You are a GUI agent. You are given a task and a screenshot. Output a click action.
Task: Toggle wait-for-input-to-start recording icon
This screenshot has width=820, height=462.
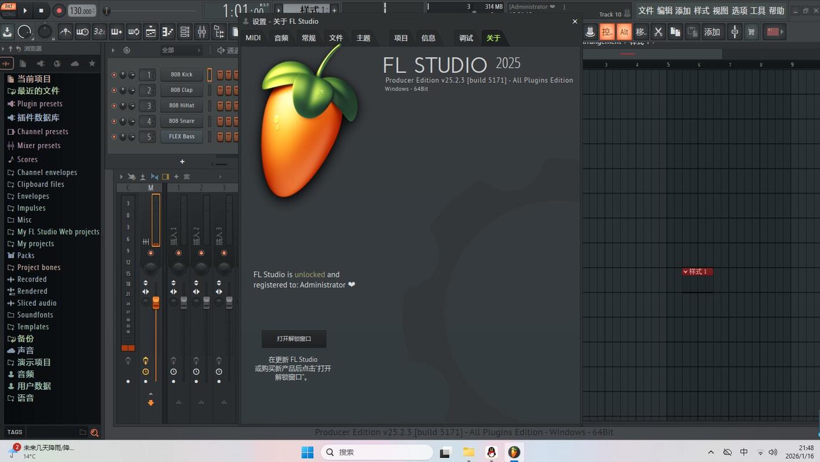[82, 32]
